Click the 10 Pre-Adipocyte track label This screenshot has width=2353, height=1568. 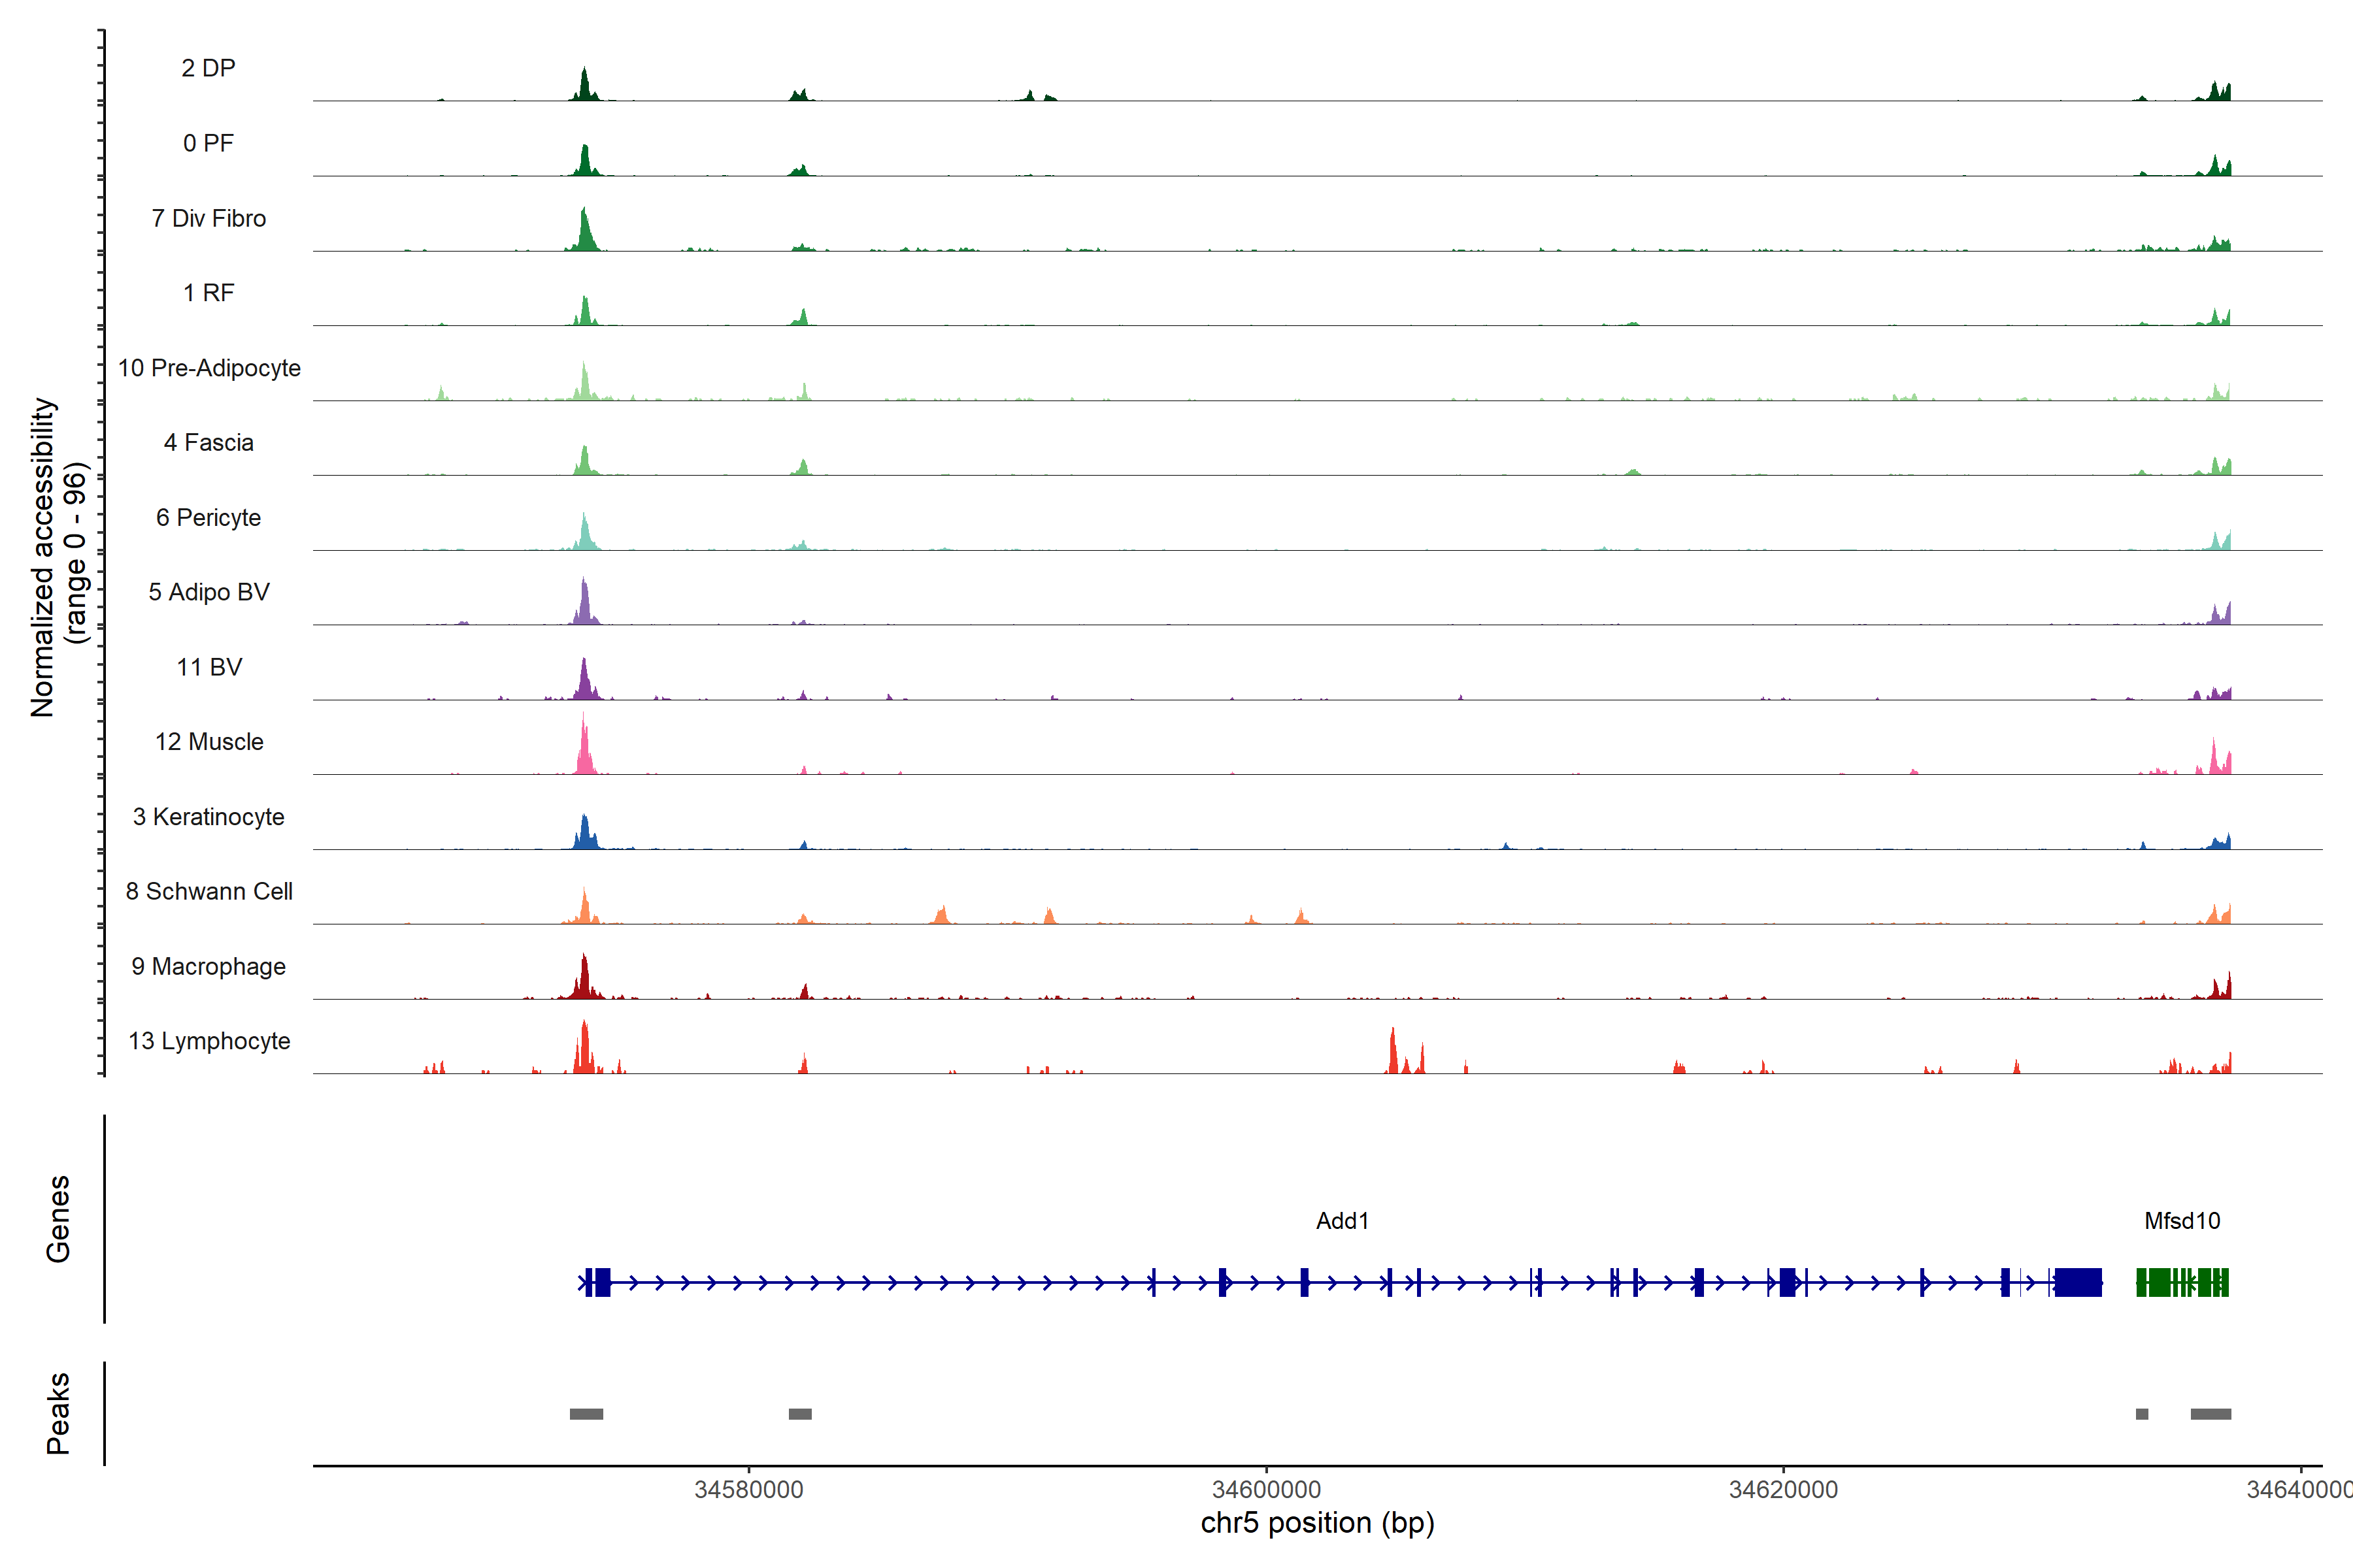point(209,368)
